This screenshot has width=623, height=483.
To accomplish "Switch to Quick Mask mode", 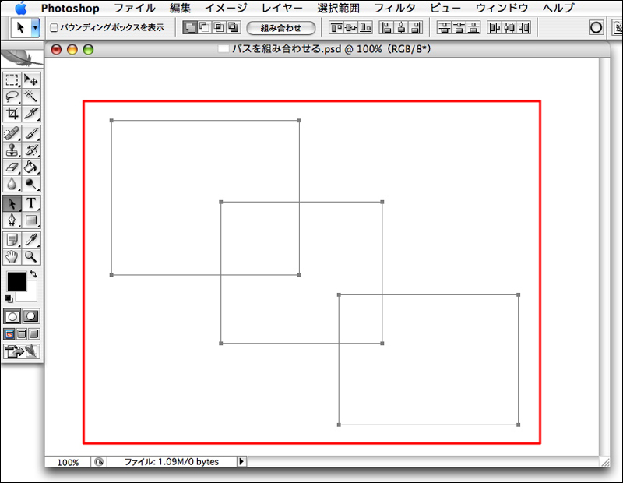I will [x=31, y=316].
